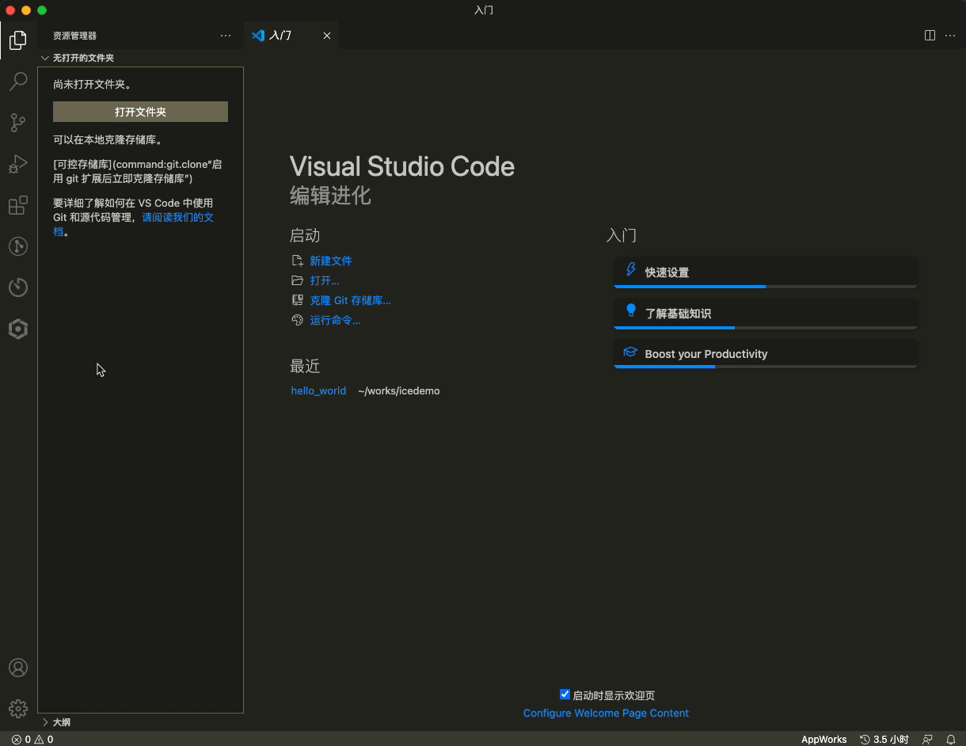This screenshot has height=746, width=966.
Task: Expand the 大纲 outline section
Action: (141, 722)
